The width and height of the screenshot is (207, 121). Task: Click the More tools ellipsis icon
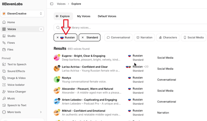pos(4,112)
